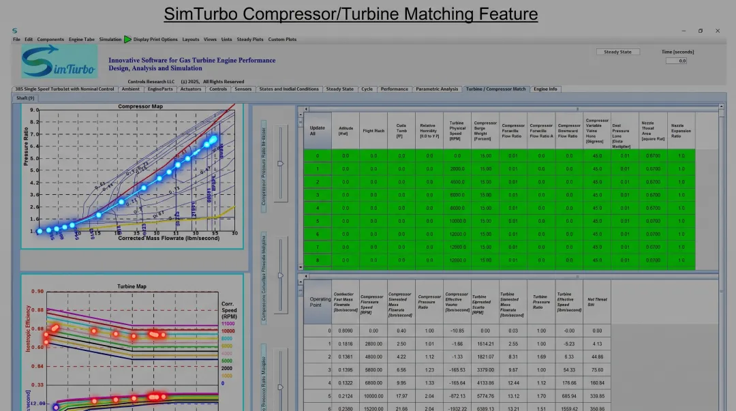Click the green table's scroll down arrow
Screen dimensions: 736x411
[x=301, y=267]
